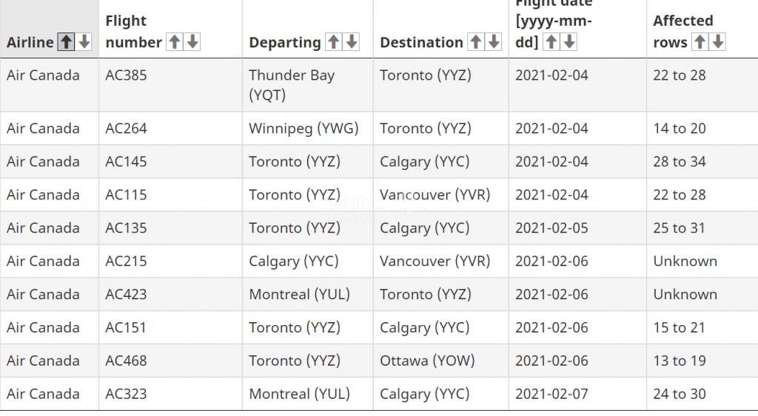Sort Airline column descending with down arrow
Screen dimensions: 758x416
(84, 42)
